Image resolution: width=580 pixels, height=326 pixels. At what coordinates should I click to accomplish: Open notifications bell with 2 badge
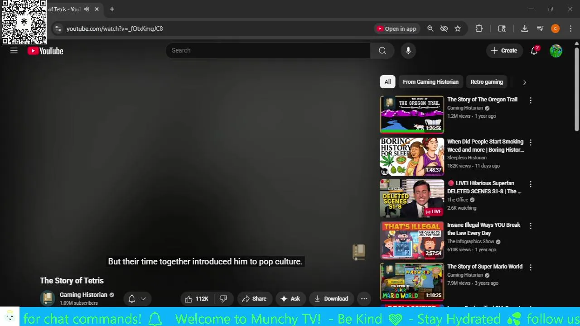pos(534,50)
